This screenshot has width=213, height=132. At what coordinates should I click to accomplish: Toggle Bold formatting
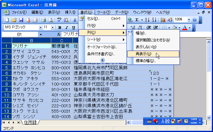[60, 28]
